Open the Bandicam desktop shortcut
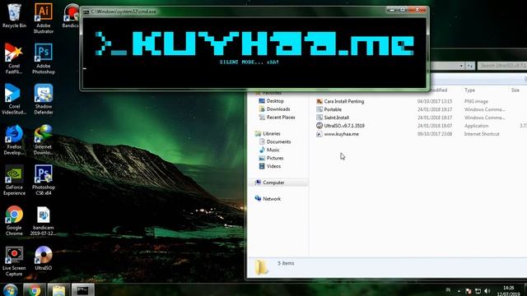Image resolution: width=527 pixels, height=296 pixels. coord(71,16)
